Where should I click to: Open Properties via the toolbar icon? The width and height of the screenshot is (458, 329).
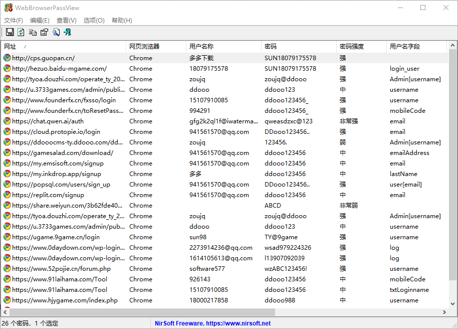[44, 33]
